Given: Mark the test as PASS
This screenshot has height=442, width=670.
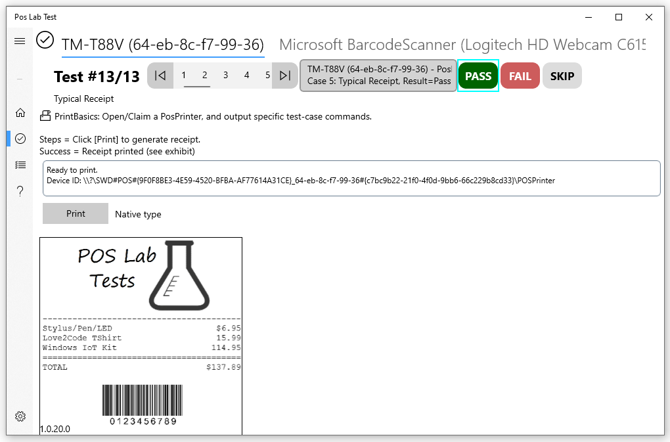Looking at the screenshot, I should [x=478, y=76].
